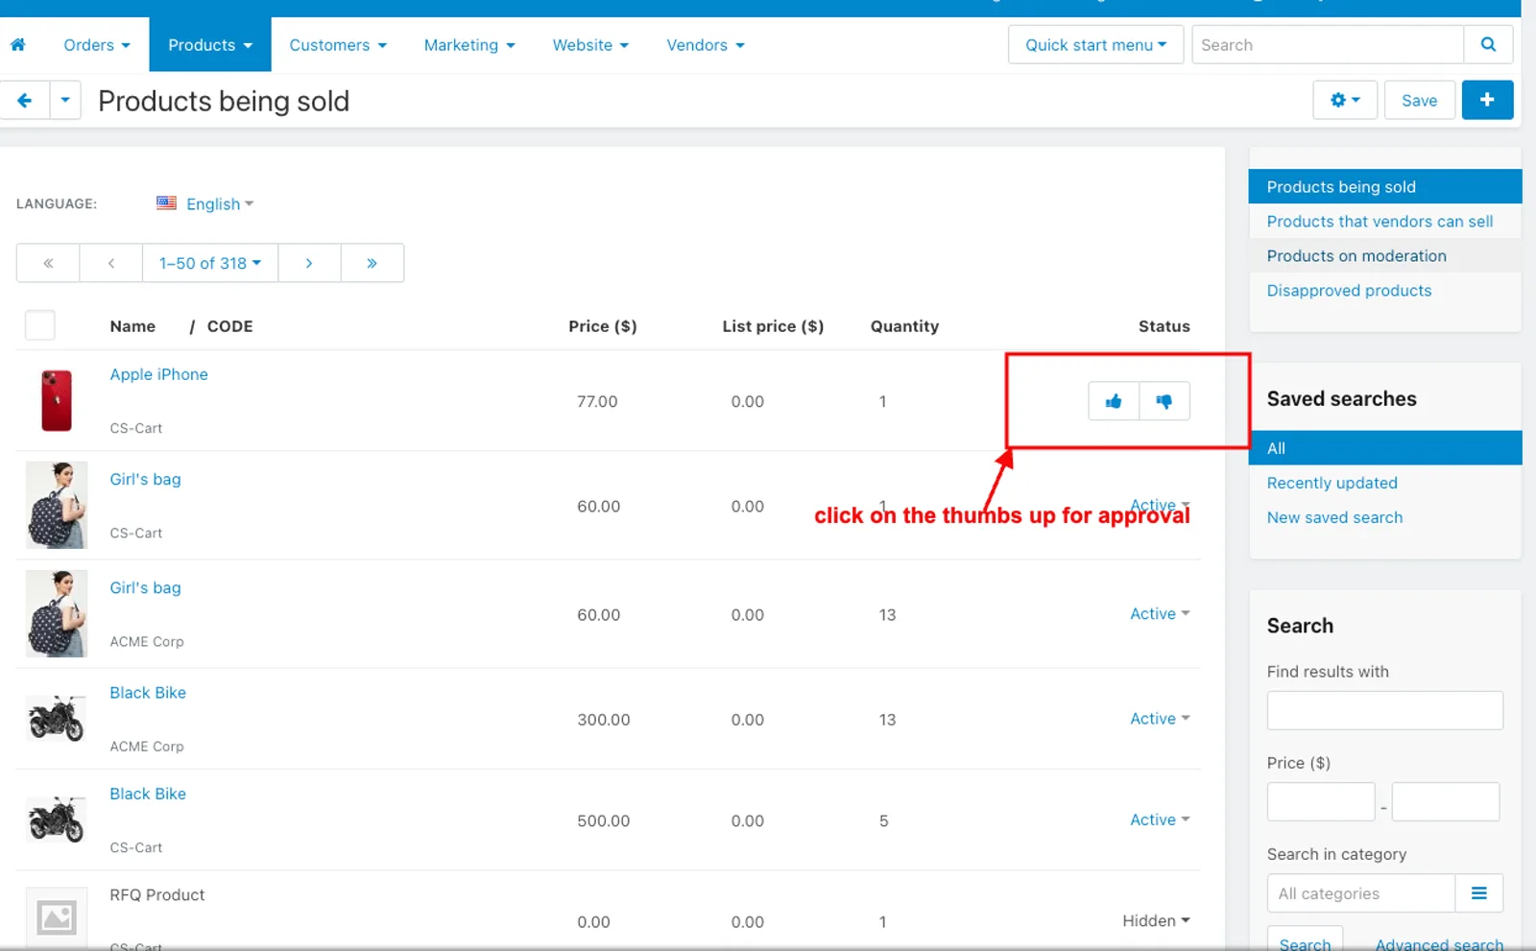Screen dimensions: 1536x951
Task: Go to previous page of products
Action: (111, 263)
